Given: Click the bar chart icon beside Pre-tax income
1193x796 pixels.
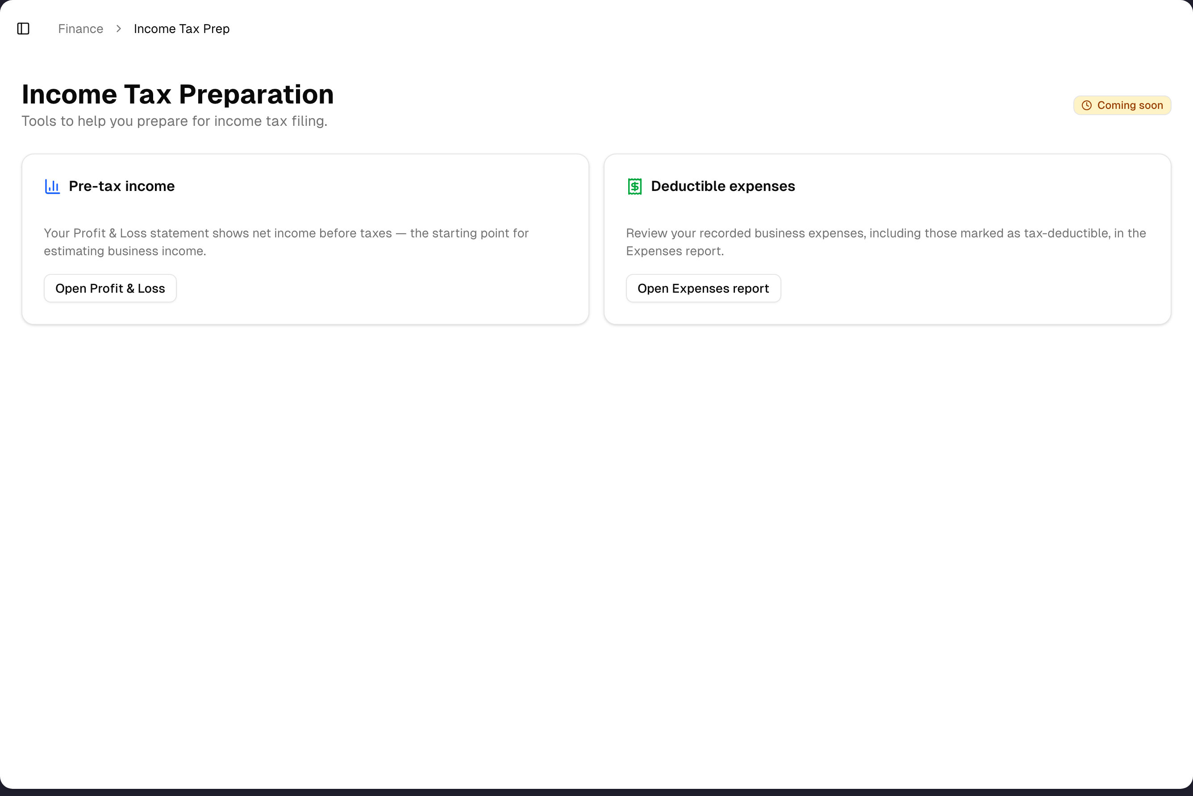Looking at the screenshot, I should coord(52,187).
